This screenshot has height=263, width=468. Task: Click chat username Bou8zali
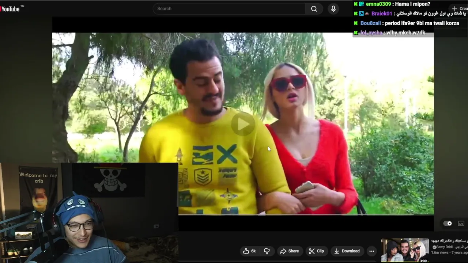(370, 23)
